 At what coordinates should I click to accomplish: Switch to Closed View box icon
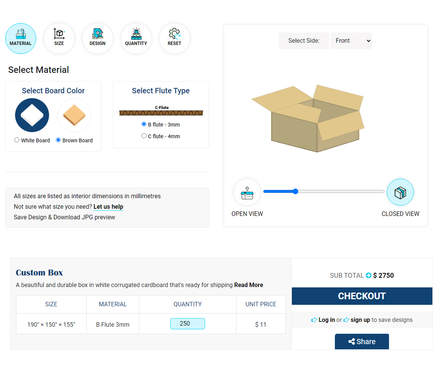point(400,192)
